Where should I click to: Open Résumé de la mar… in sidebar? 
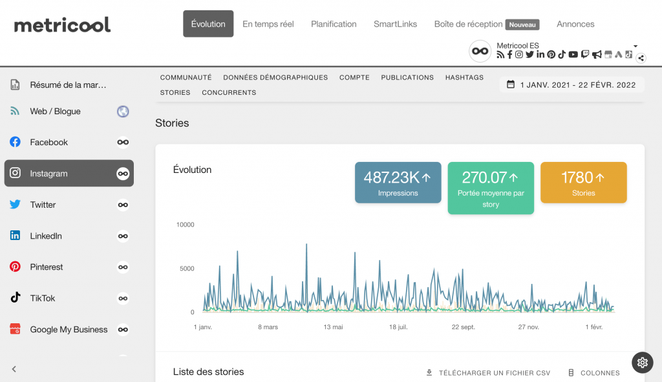[69, 85]
